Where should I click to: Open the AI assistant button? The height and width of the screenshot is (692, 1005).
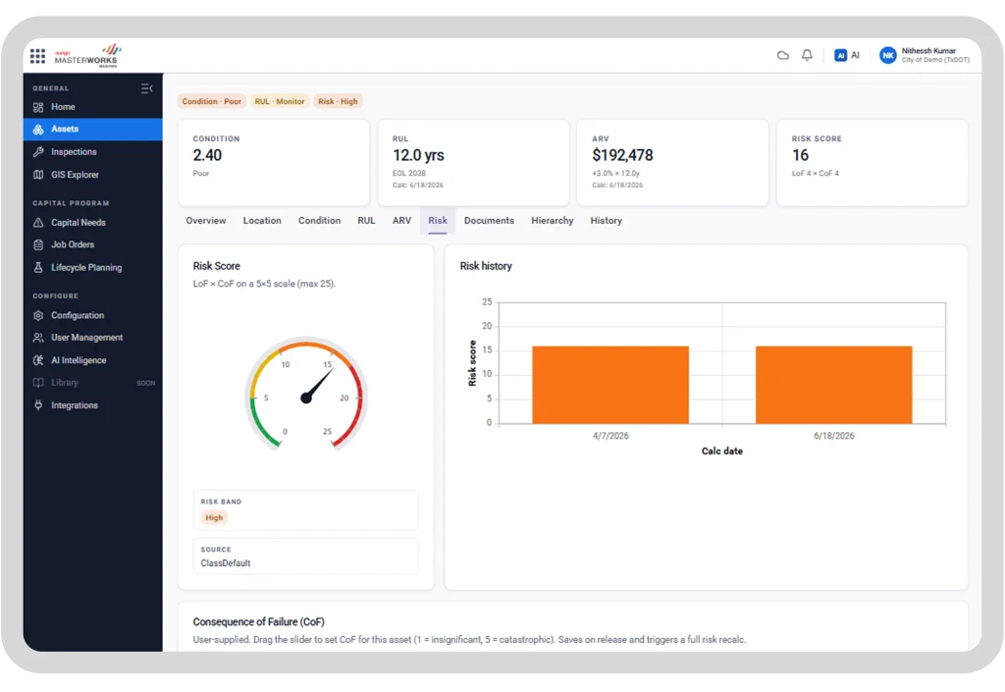click(x=847, y=55)
